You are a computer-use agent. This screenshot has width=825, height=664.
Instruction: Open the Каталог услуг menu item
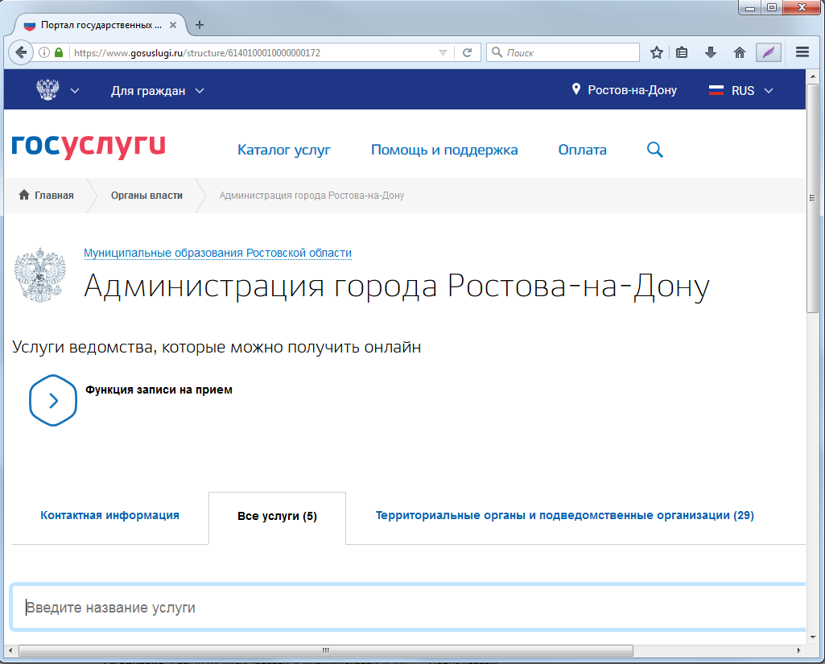tap(283, 150)
